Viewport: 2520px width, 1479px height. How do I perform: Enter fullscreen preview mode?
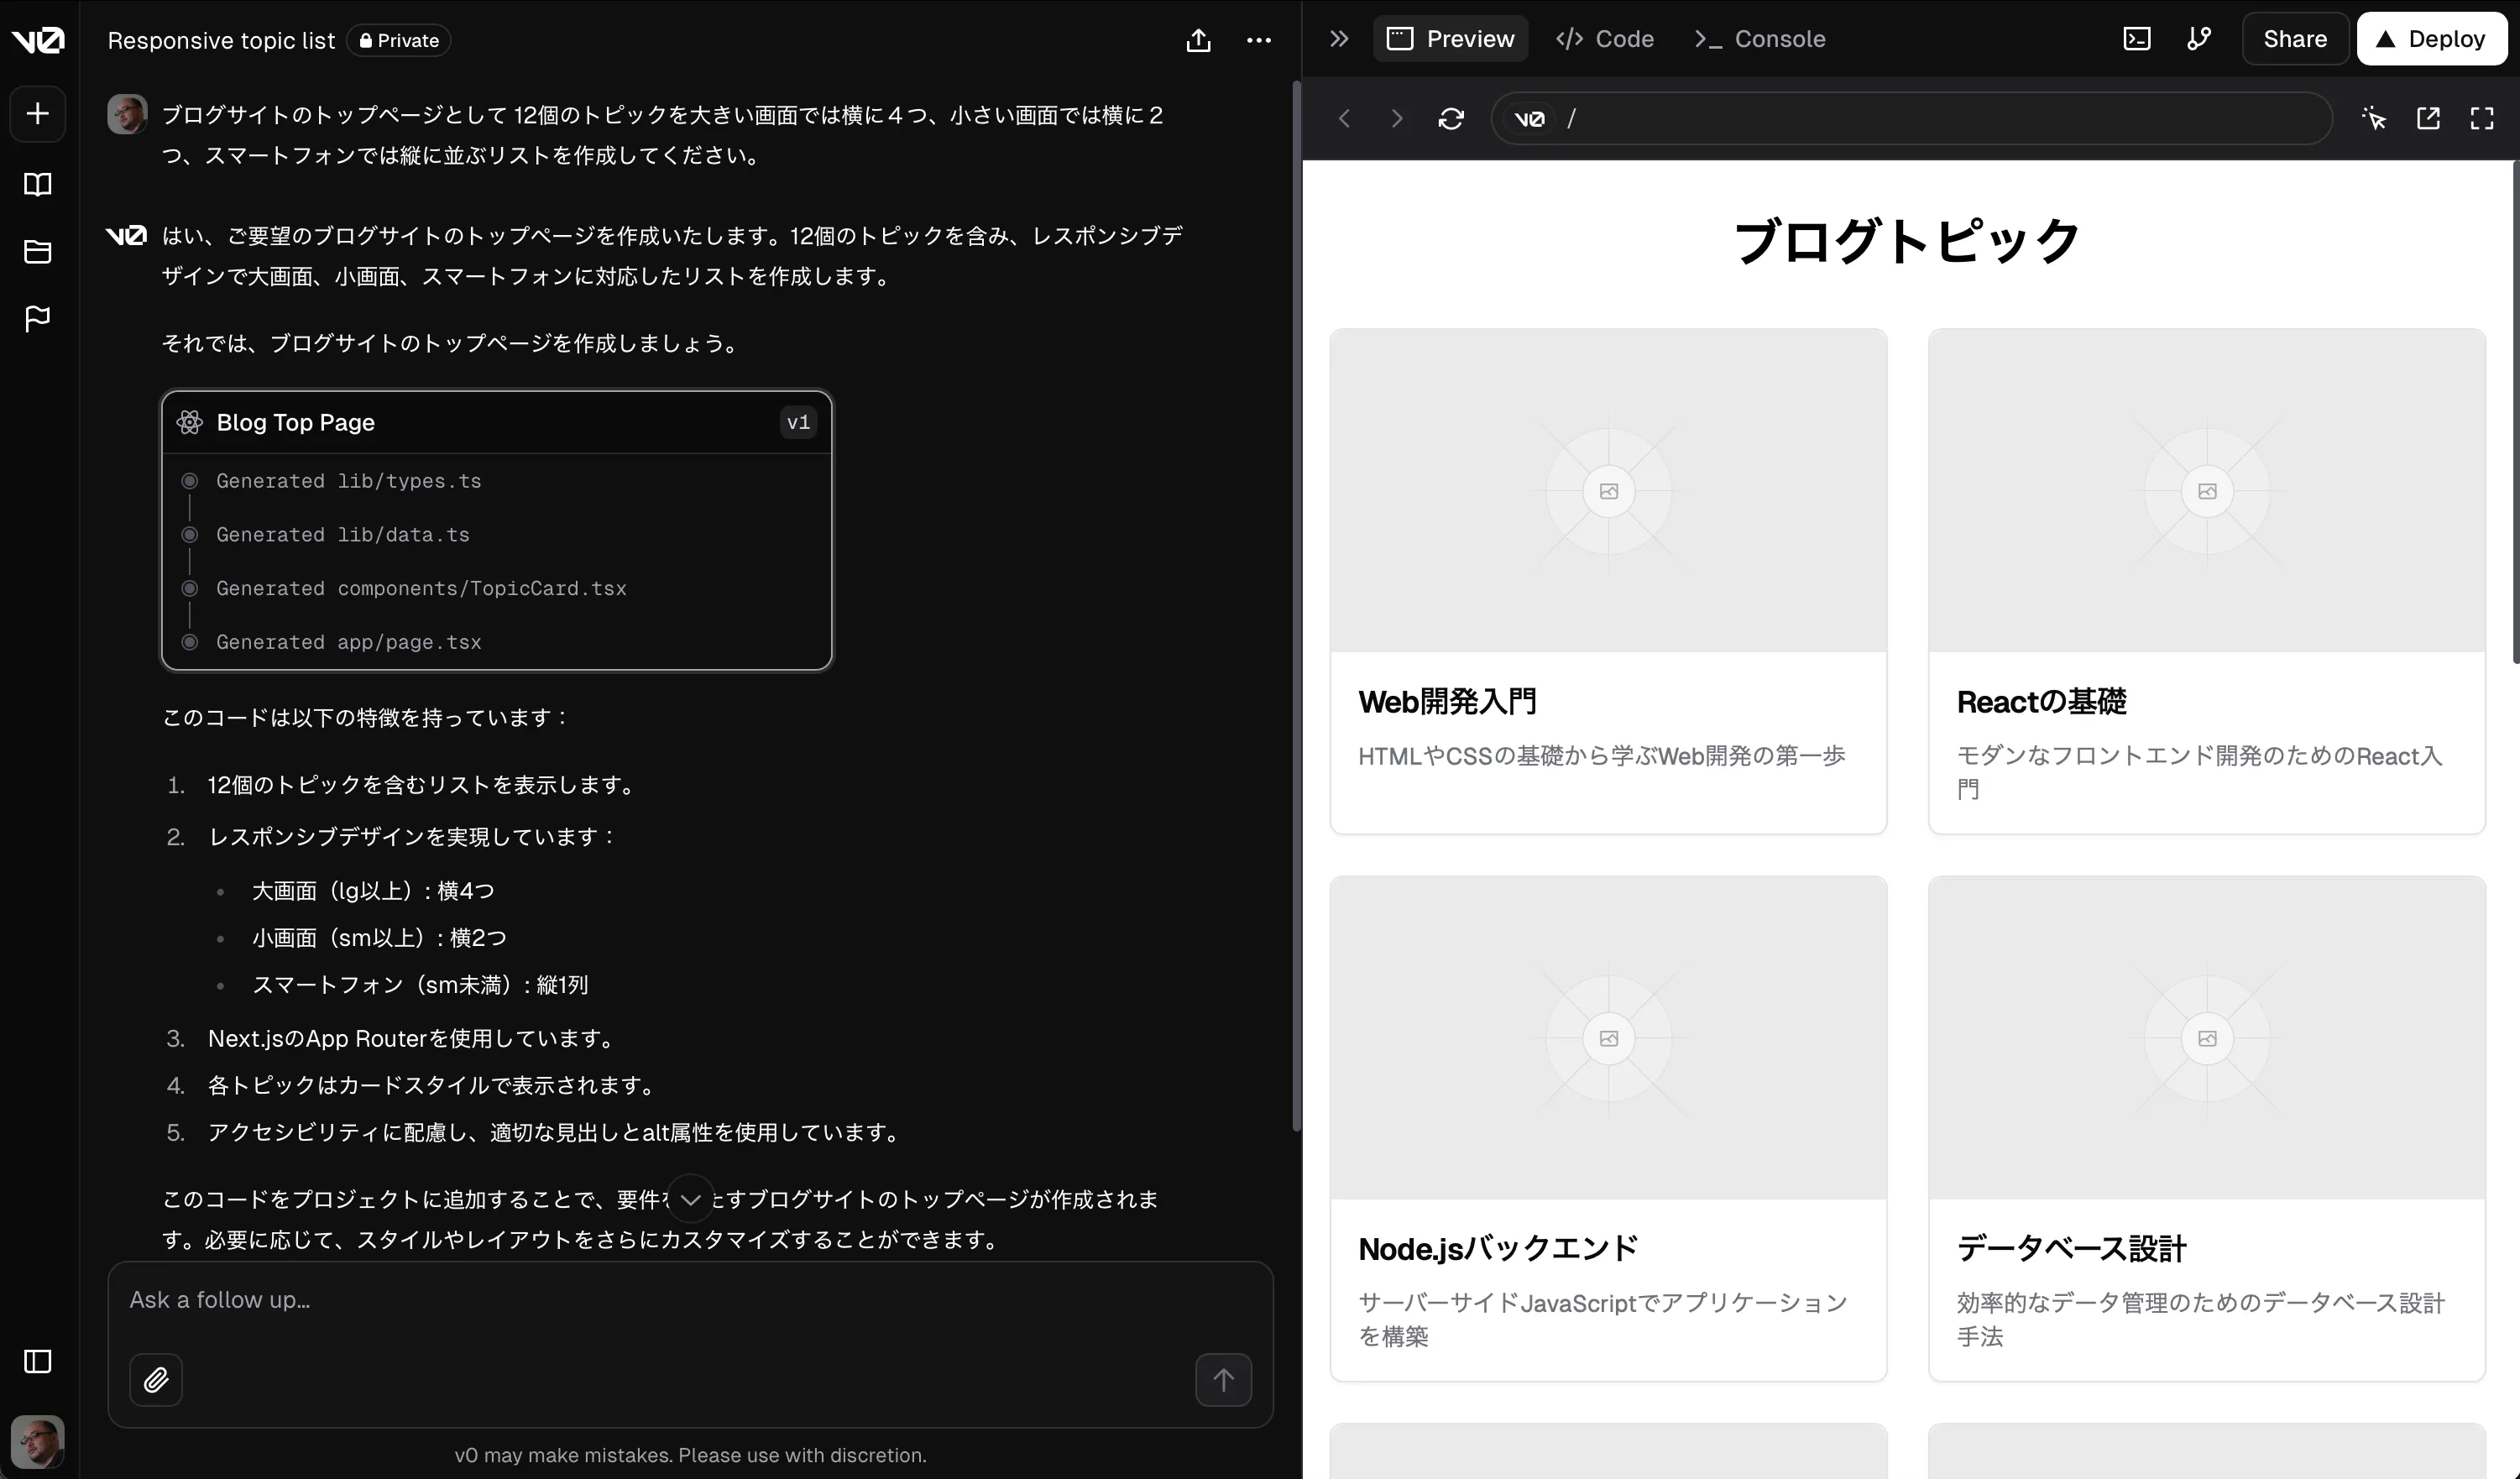(x=2482, y=118)
